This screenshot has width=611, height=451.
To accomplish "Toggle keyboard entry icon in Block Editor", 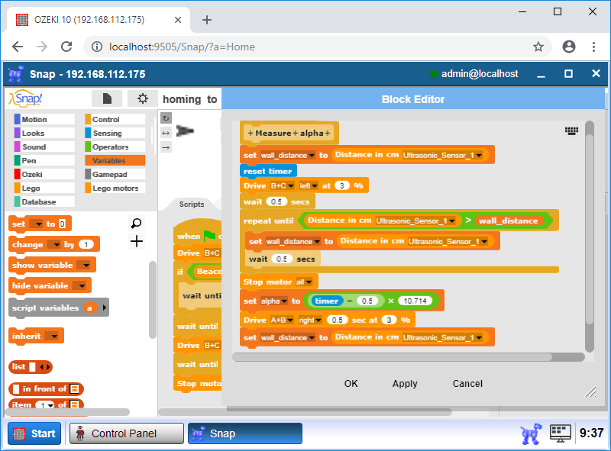I will tap(571, 130).
